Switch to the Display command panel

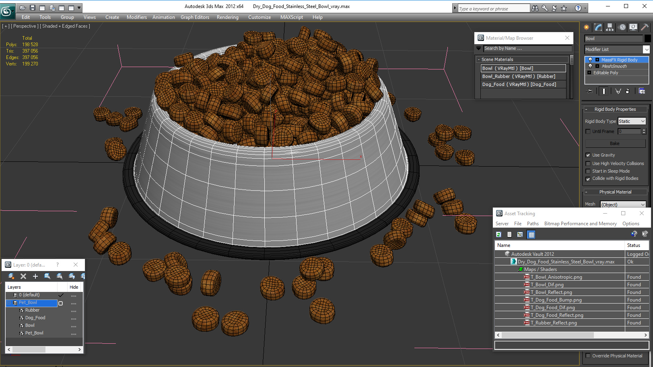[x=633, y=27]
